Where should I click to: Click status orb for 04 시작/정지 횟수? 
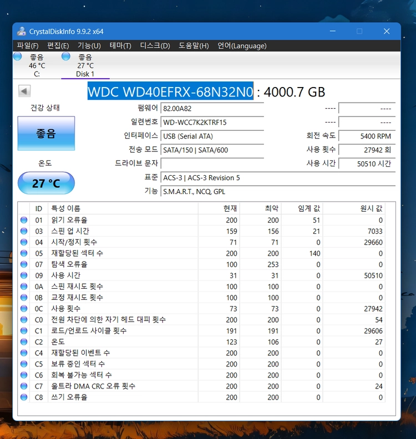coord(24,242)
